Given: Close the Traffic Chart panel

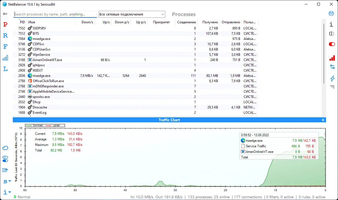Looking at the screenshot, I should point(323,120).
